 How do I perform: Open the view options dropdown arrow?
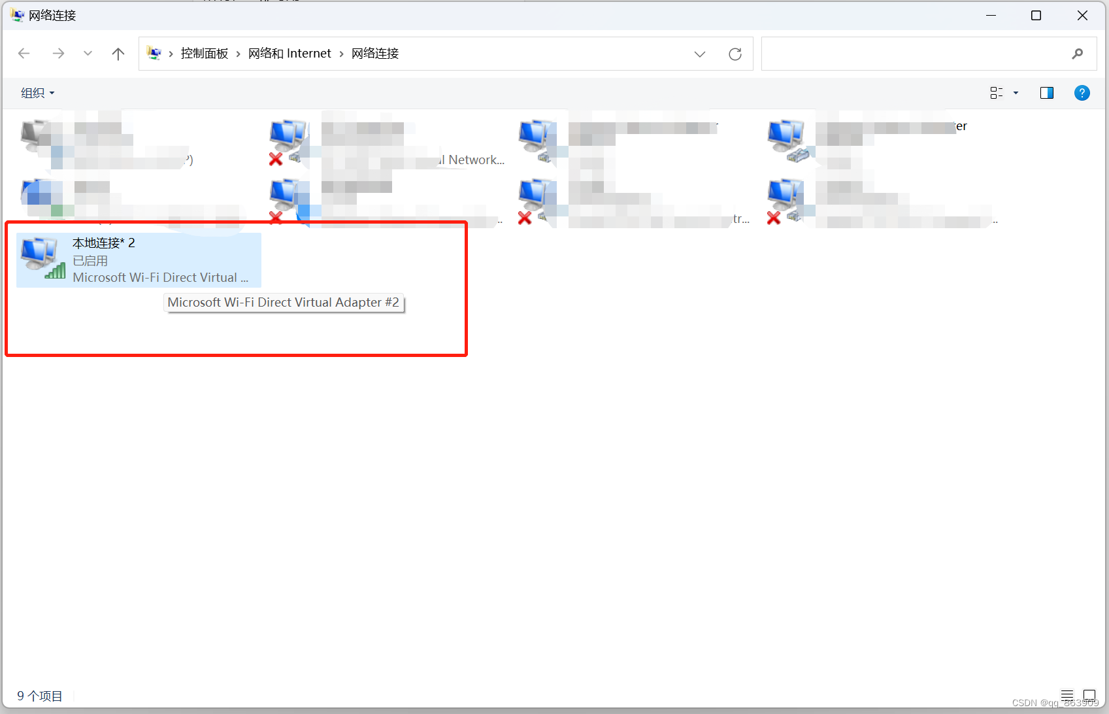[x=1014, y=93]
